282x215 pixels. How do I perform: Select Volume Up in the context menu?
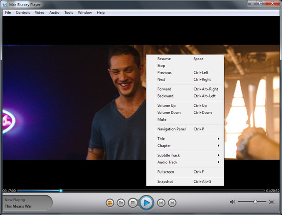pyautogui.click(x=185, y=105)
